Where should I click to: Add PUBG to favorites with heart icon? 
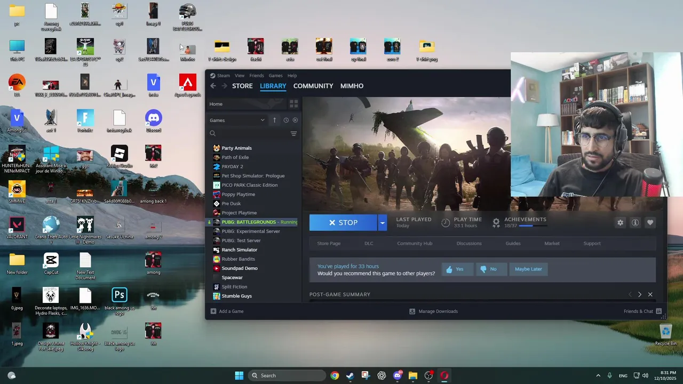[x=650, y=223]
